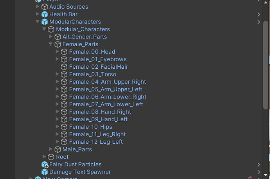
Task: Expand the Male_Parts foldout arrow
Action: 50,149
